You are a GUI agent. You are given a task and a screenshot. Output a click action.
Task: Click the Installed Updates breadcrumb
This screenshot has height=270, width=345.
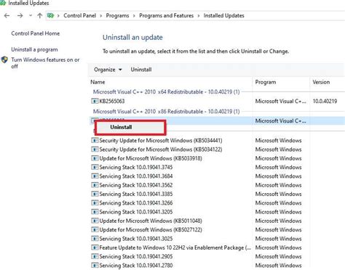223,16
